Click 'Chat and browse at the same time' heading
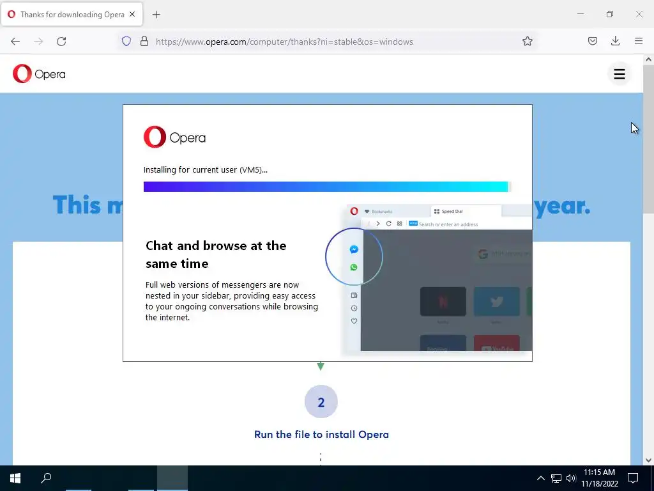Screen dimensions: 654x491 [216, 254]
